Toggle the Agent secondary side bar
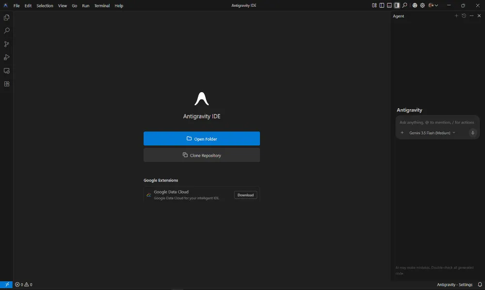Screen dimensions: 485x290 tap(397, 5)
